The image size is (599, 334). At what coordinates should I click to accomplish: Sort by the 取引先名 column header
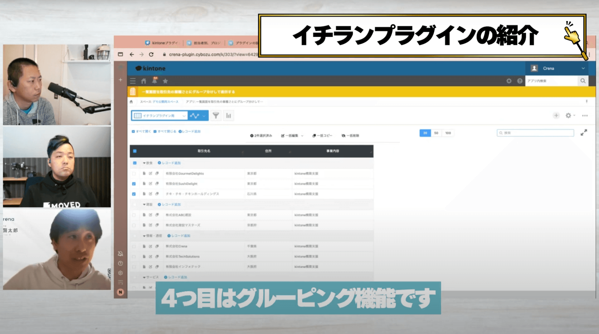(204, 151)
